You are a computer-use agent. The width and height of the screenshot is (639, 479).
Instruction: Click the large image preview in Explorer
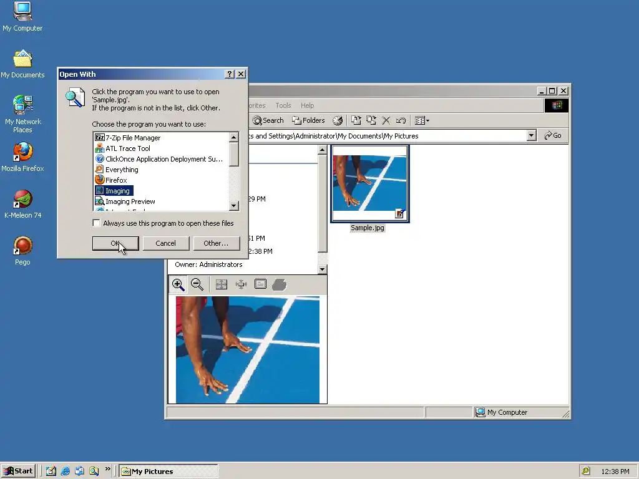coord(247,349)
